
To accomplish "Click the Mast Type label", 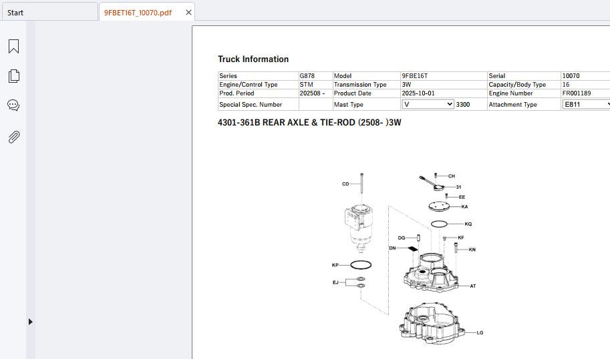I will pyautogui.click(x=348, y=105).
